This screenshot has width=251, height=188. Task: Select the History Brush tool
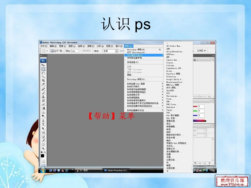[x=43, y=101]
